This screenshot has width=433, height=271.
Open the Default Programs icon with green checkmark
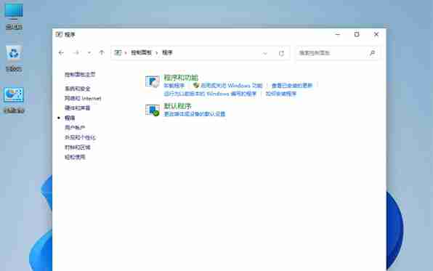[153, 110]
